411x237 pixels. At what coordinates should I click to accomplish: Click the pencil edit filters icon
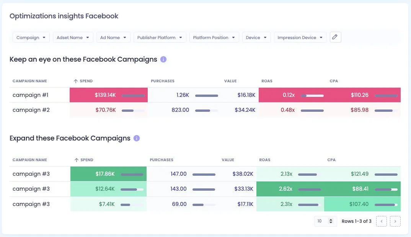pyautogui.click(x=335, y=37)
